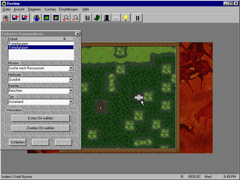
Task: Expand the Befehle dropdown arrow
Action: pyautogui.click(x=71, y=91)
